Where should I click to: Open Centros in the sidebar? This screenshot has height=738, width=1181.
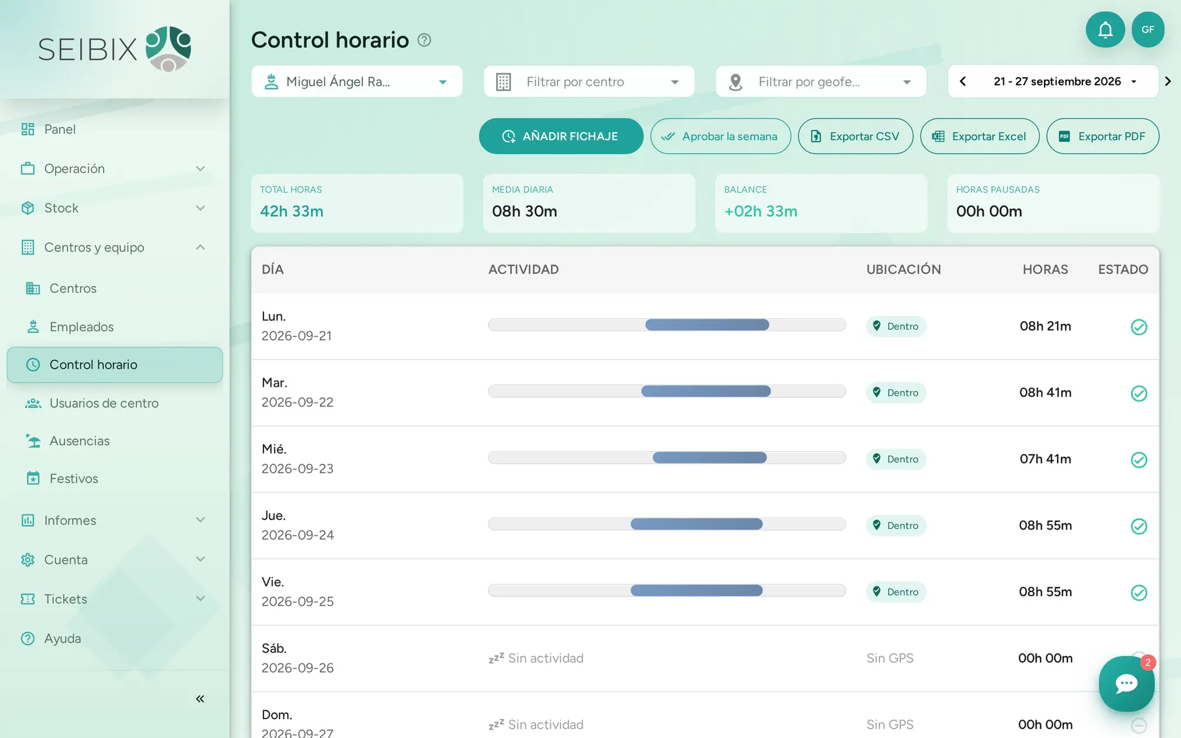tap(114, 288)
